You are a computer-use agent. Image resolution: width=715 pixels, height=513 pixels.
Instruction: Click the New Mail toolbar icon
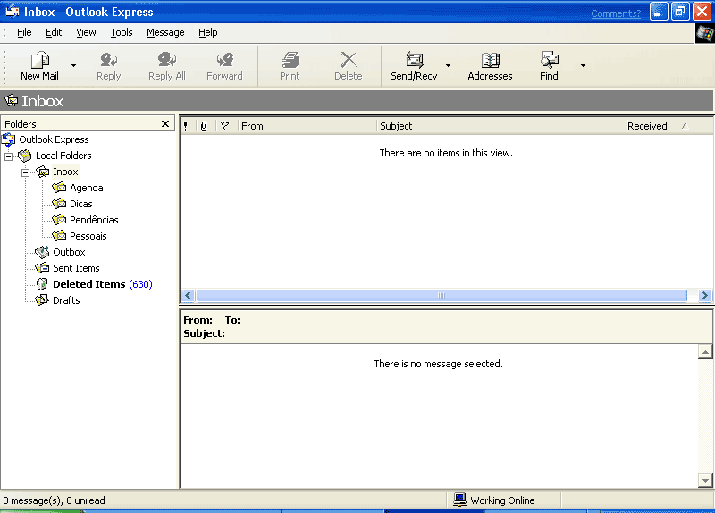click(x=39, y=61)
